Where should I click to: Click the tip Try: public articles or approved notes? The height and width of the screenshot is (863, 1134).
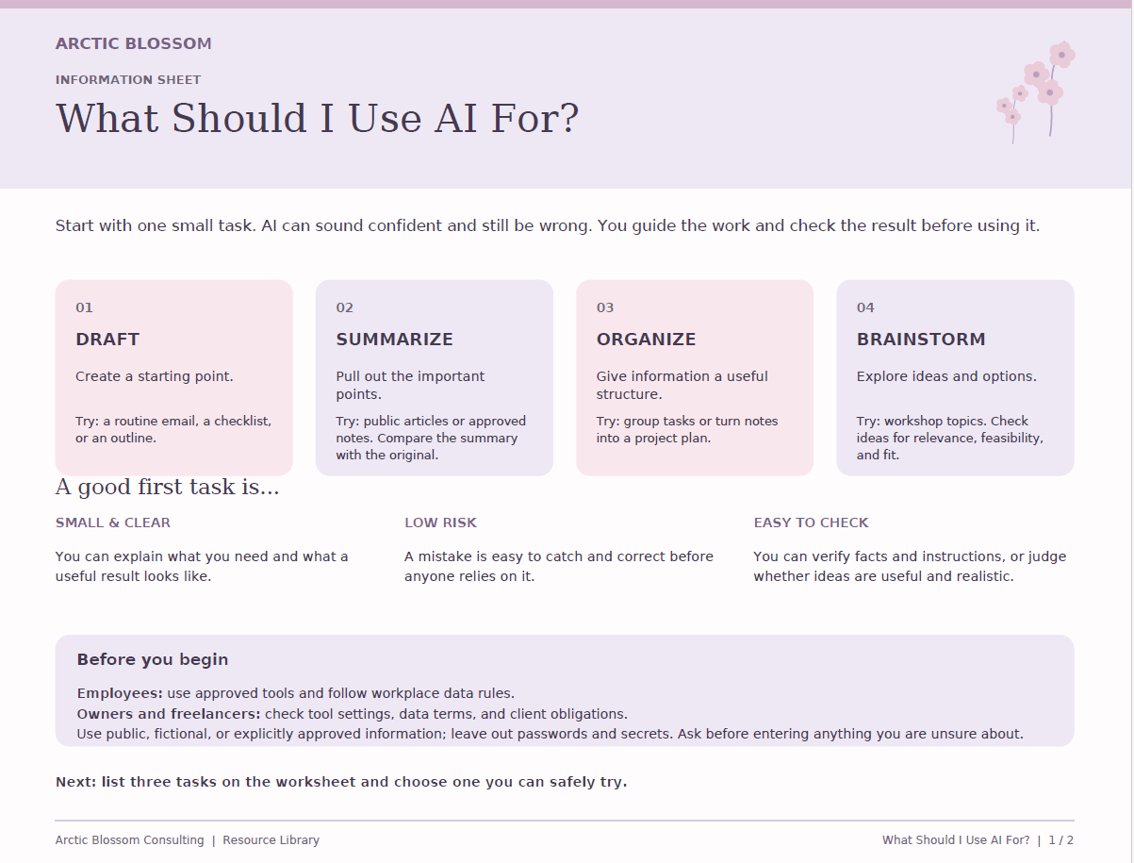coord(431,438)
